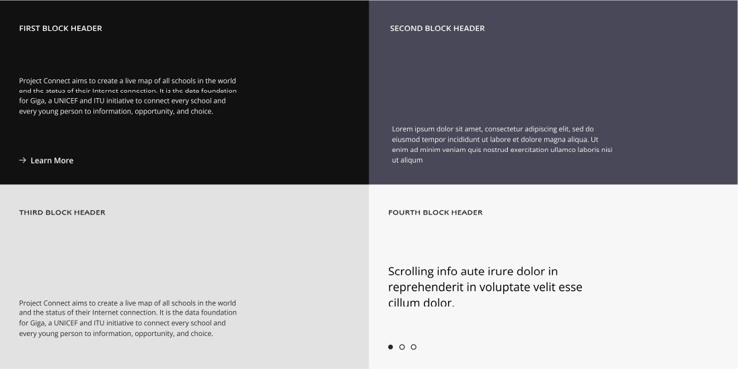Viewport: 738px width, 369px height.
Task: Click the Project Connect paragraph in the gray block
Action: (x=128, y=318)
